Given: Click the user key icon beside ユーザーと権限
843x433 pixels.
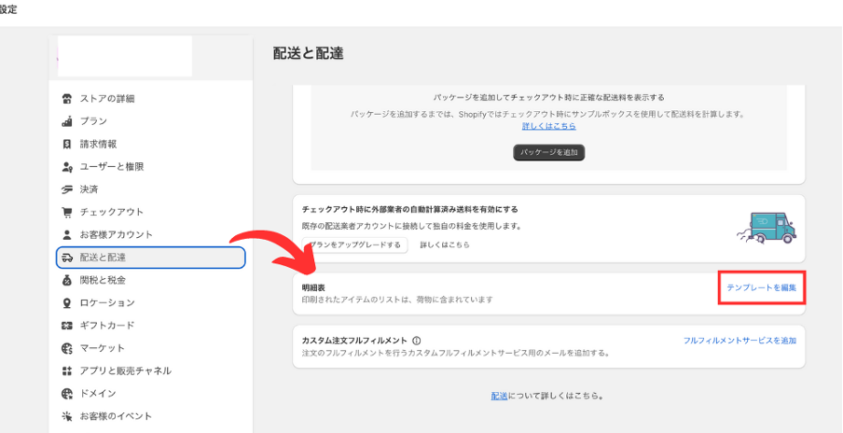Looking at the screenshot, I should tap(66, 167).
